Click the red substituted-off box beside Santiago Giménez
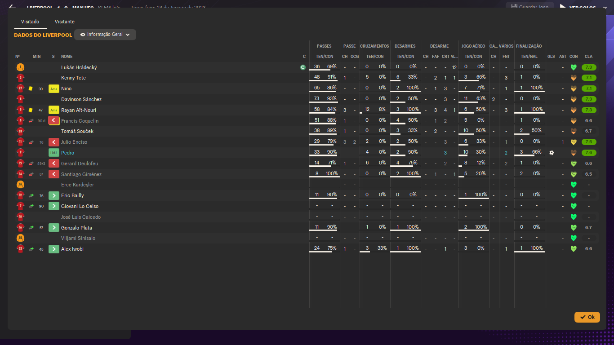The width and height of the screenshot is (614, 345). pos(54,174)
